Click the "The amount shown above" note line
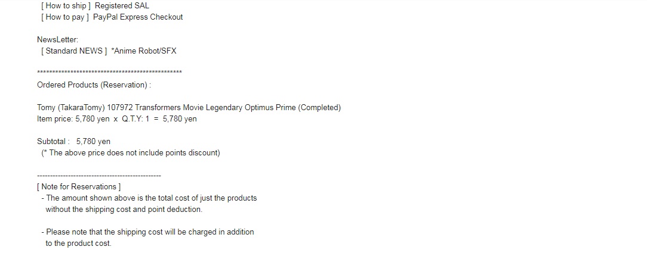Image resolution: width=647 pixels, height=256 pixels. coord(152,198)
